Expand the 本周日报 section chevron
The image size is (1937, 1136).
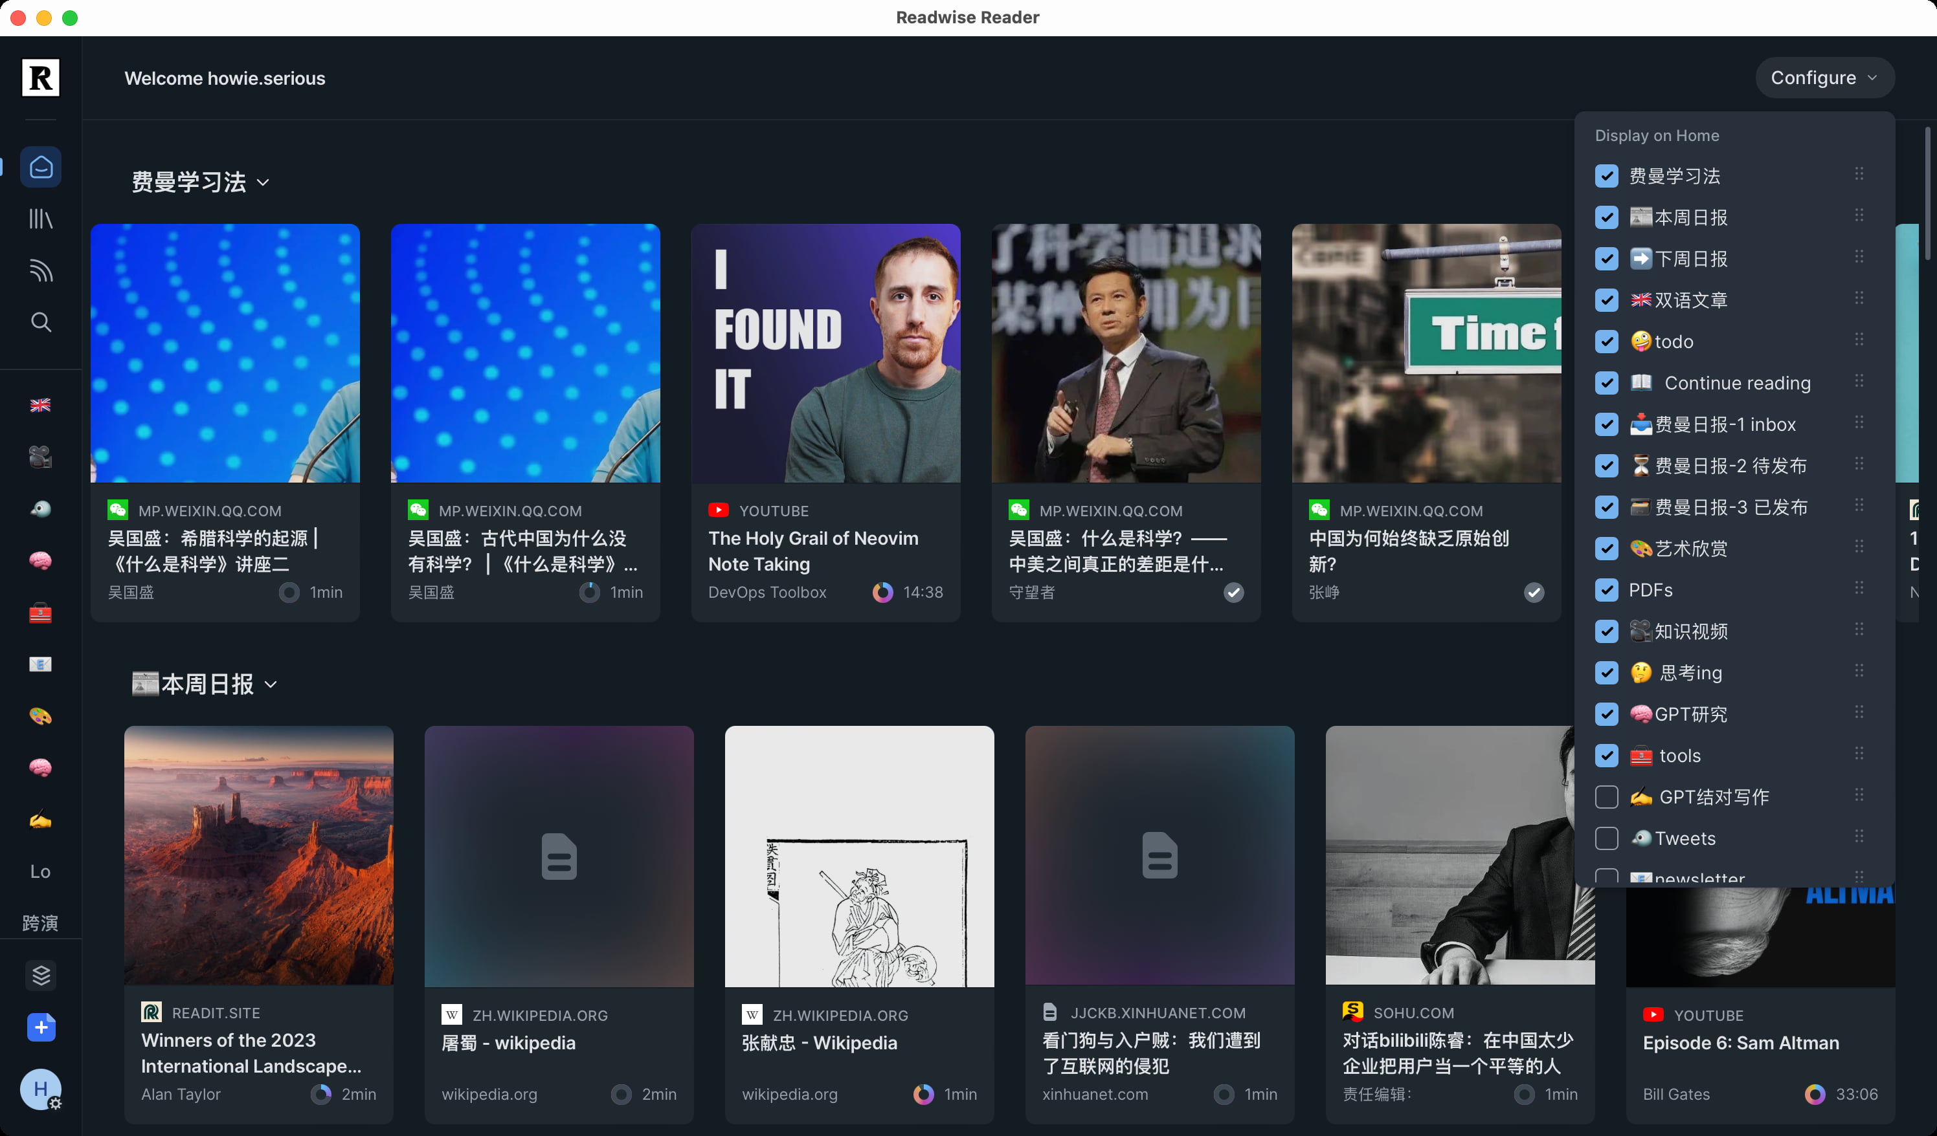coord(271,684)
